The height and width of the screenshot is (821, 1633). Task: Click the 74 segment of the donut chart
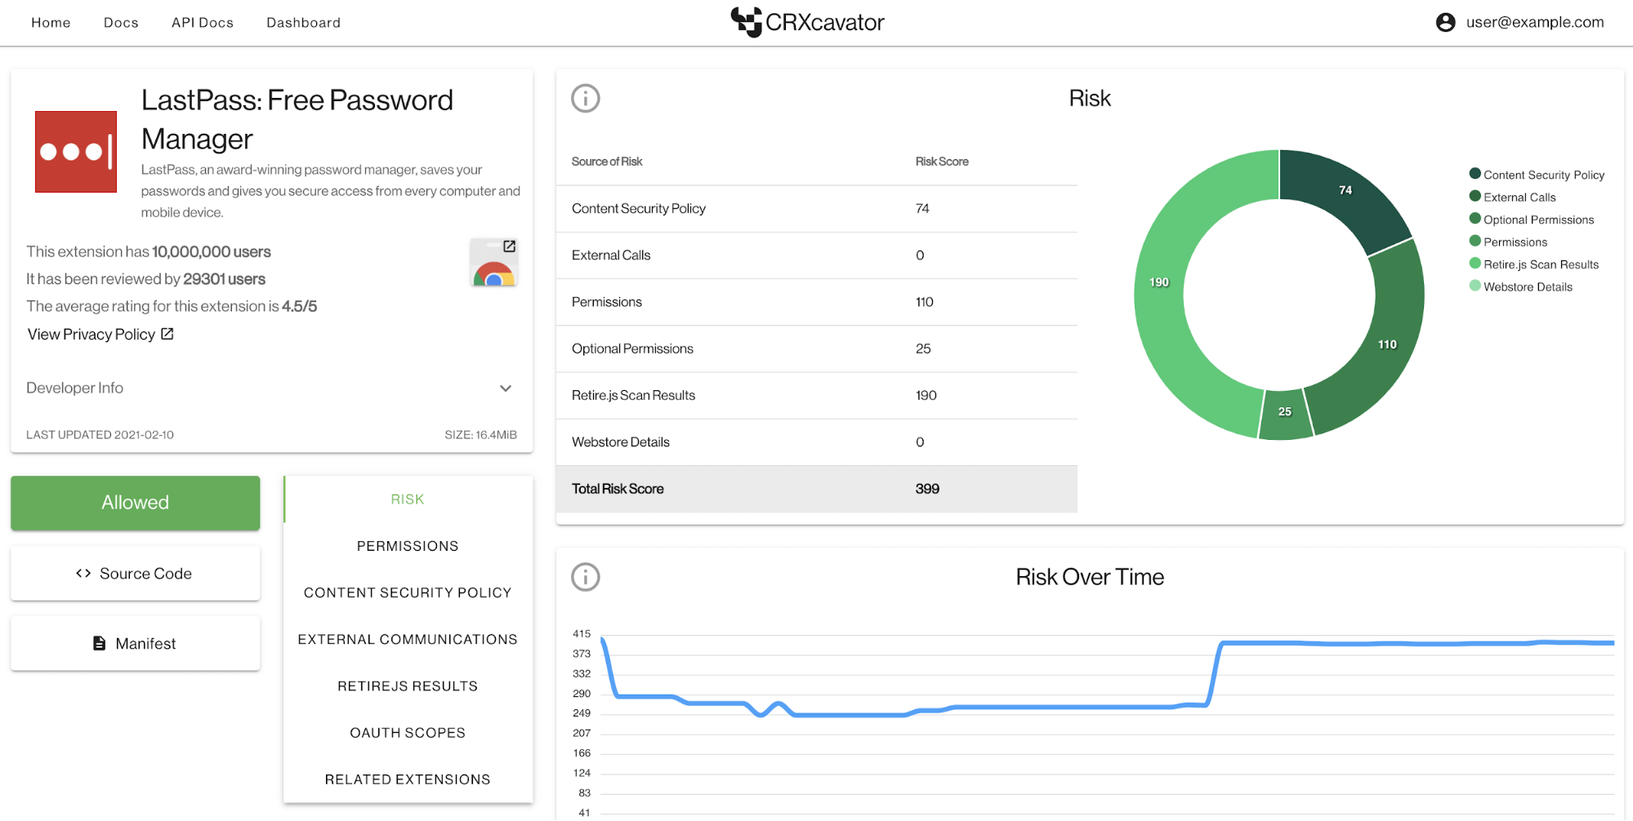pyautogui.click(x=1345, y=190)
